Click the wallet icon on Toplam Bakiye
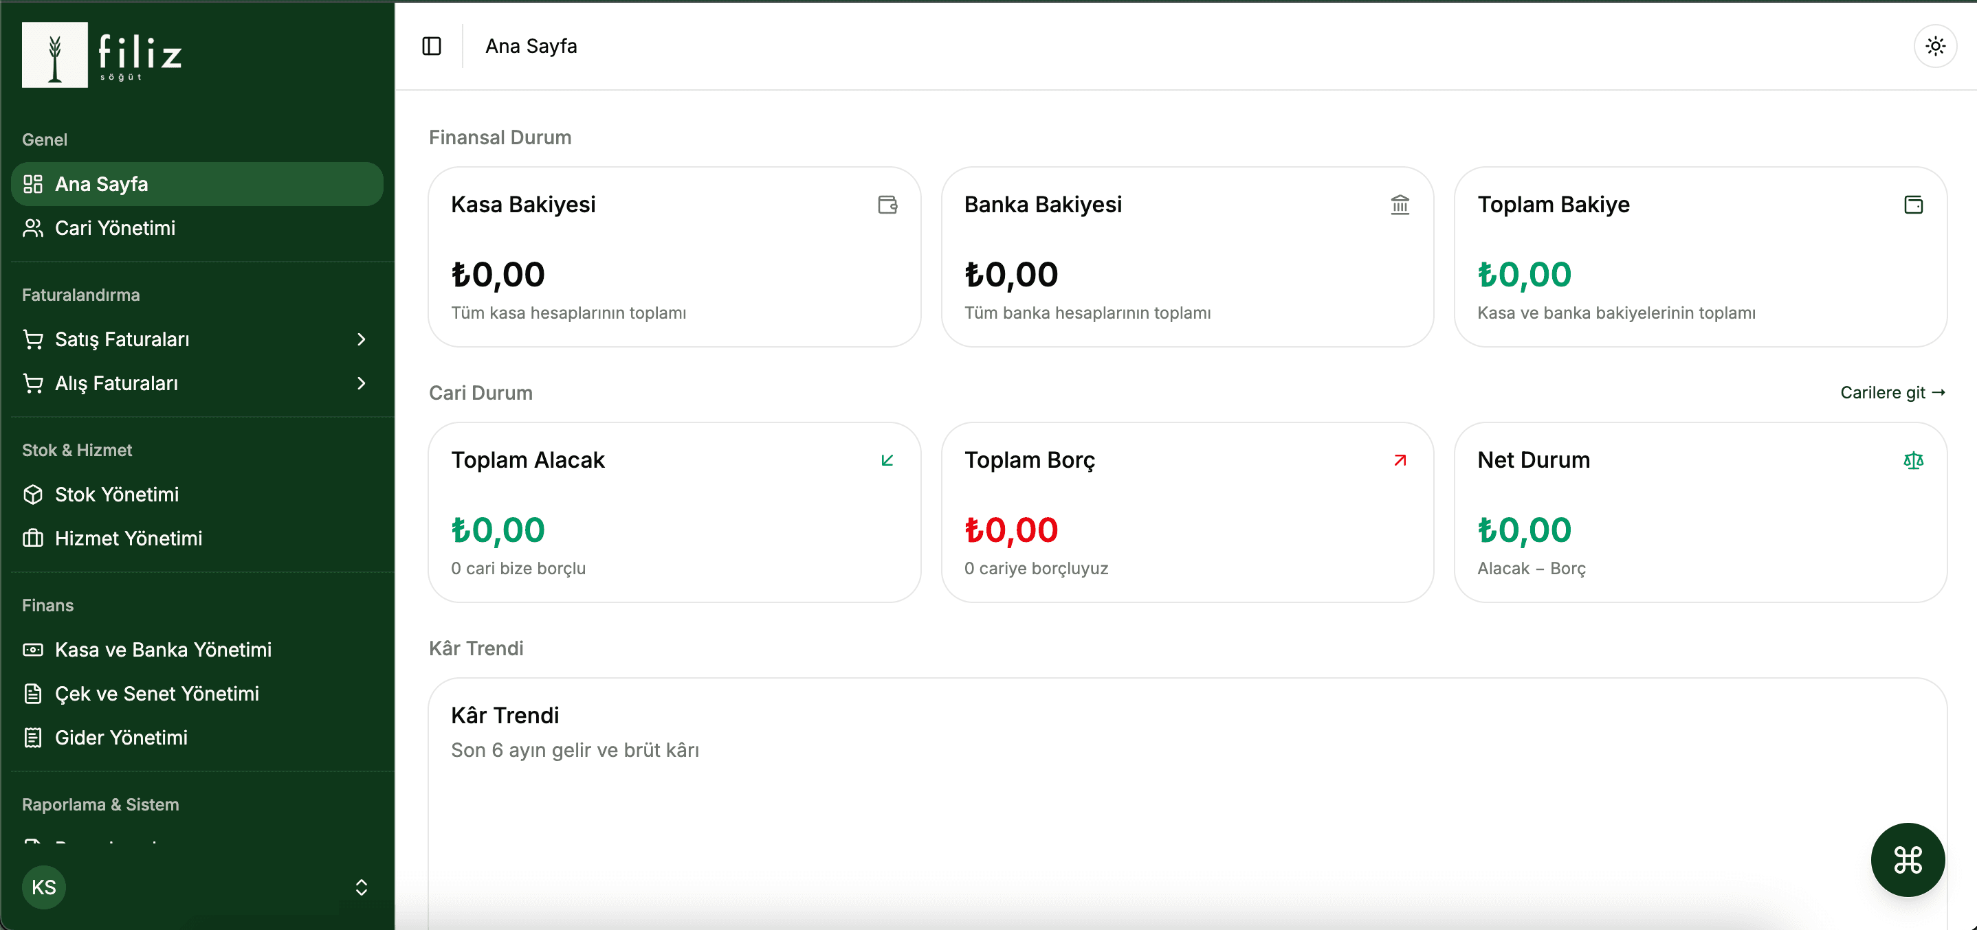The width and height of the screenshot is (1977, 930). click(x=1913, y=205)
